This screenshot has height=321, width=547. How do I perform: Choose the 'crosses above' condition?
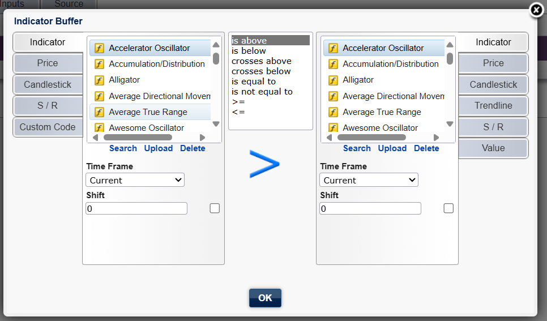[x=262, y=61]
